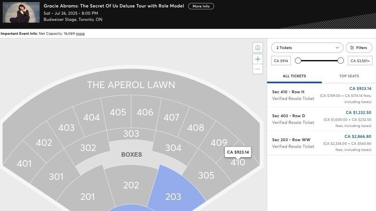Click the Gracie Abrams event thumbnail
The width and height of the screenshot is (376, 211).
coord(21,13)
